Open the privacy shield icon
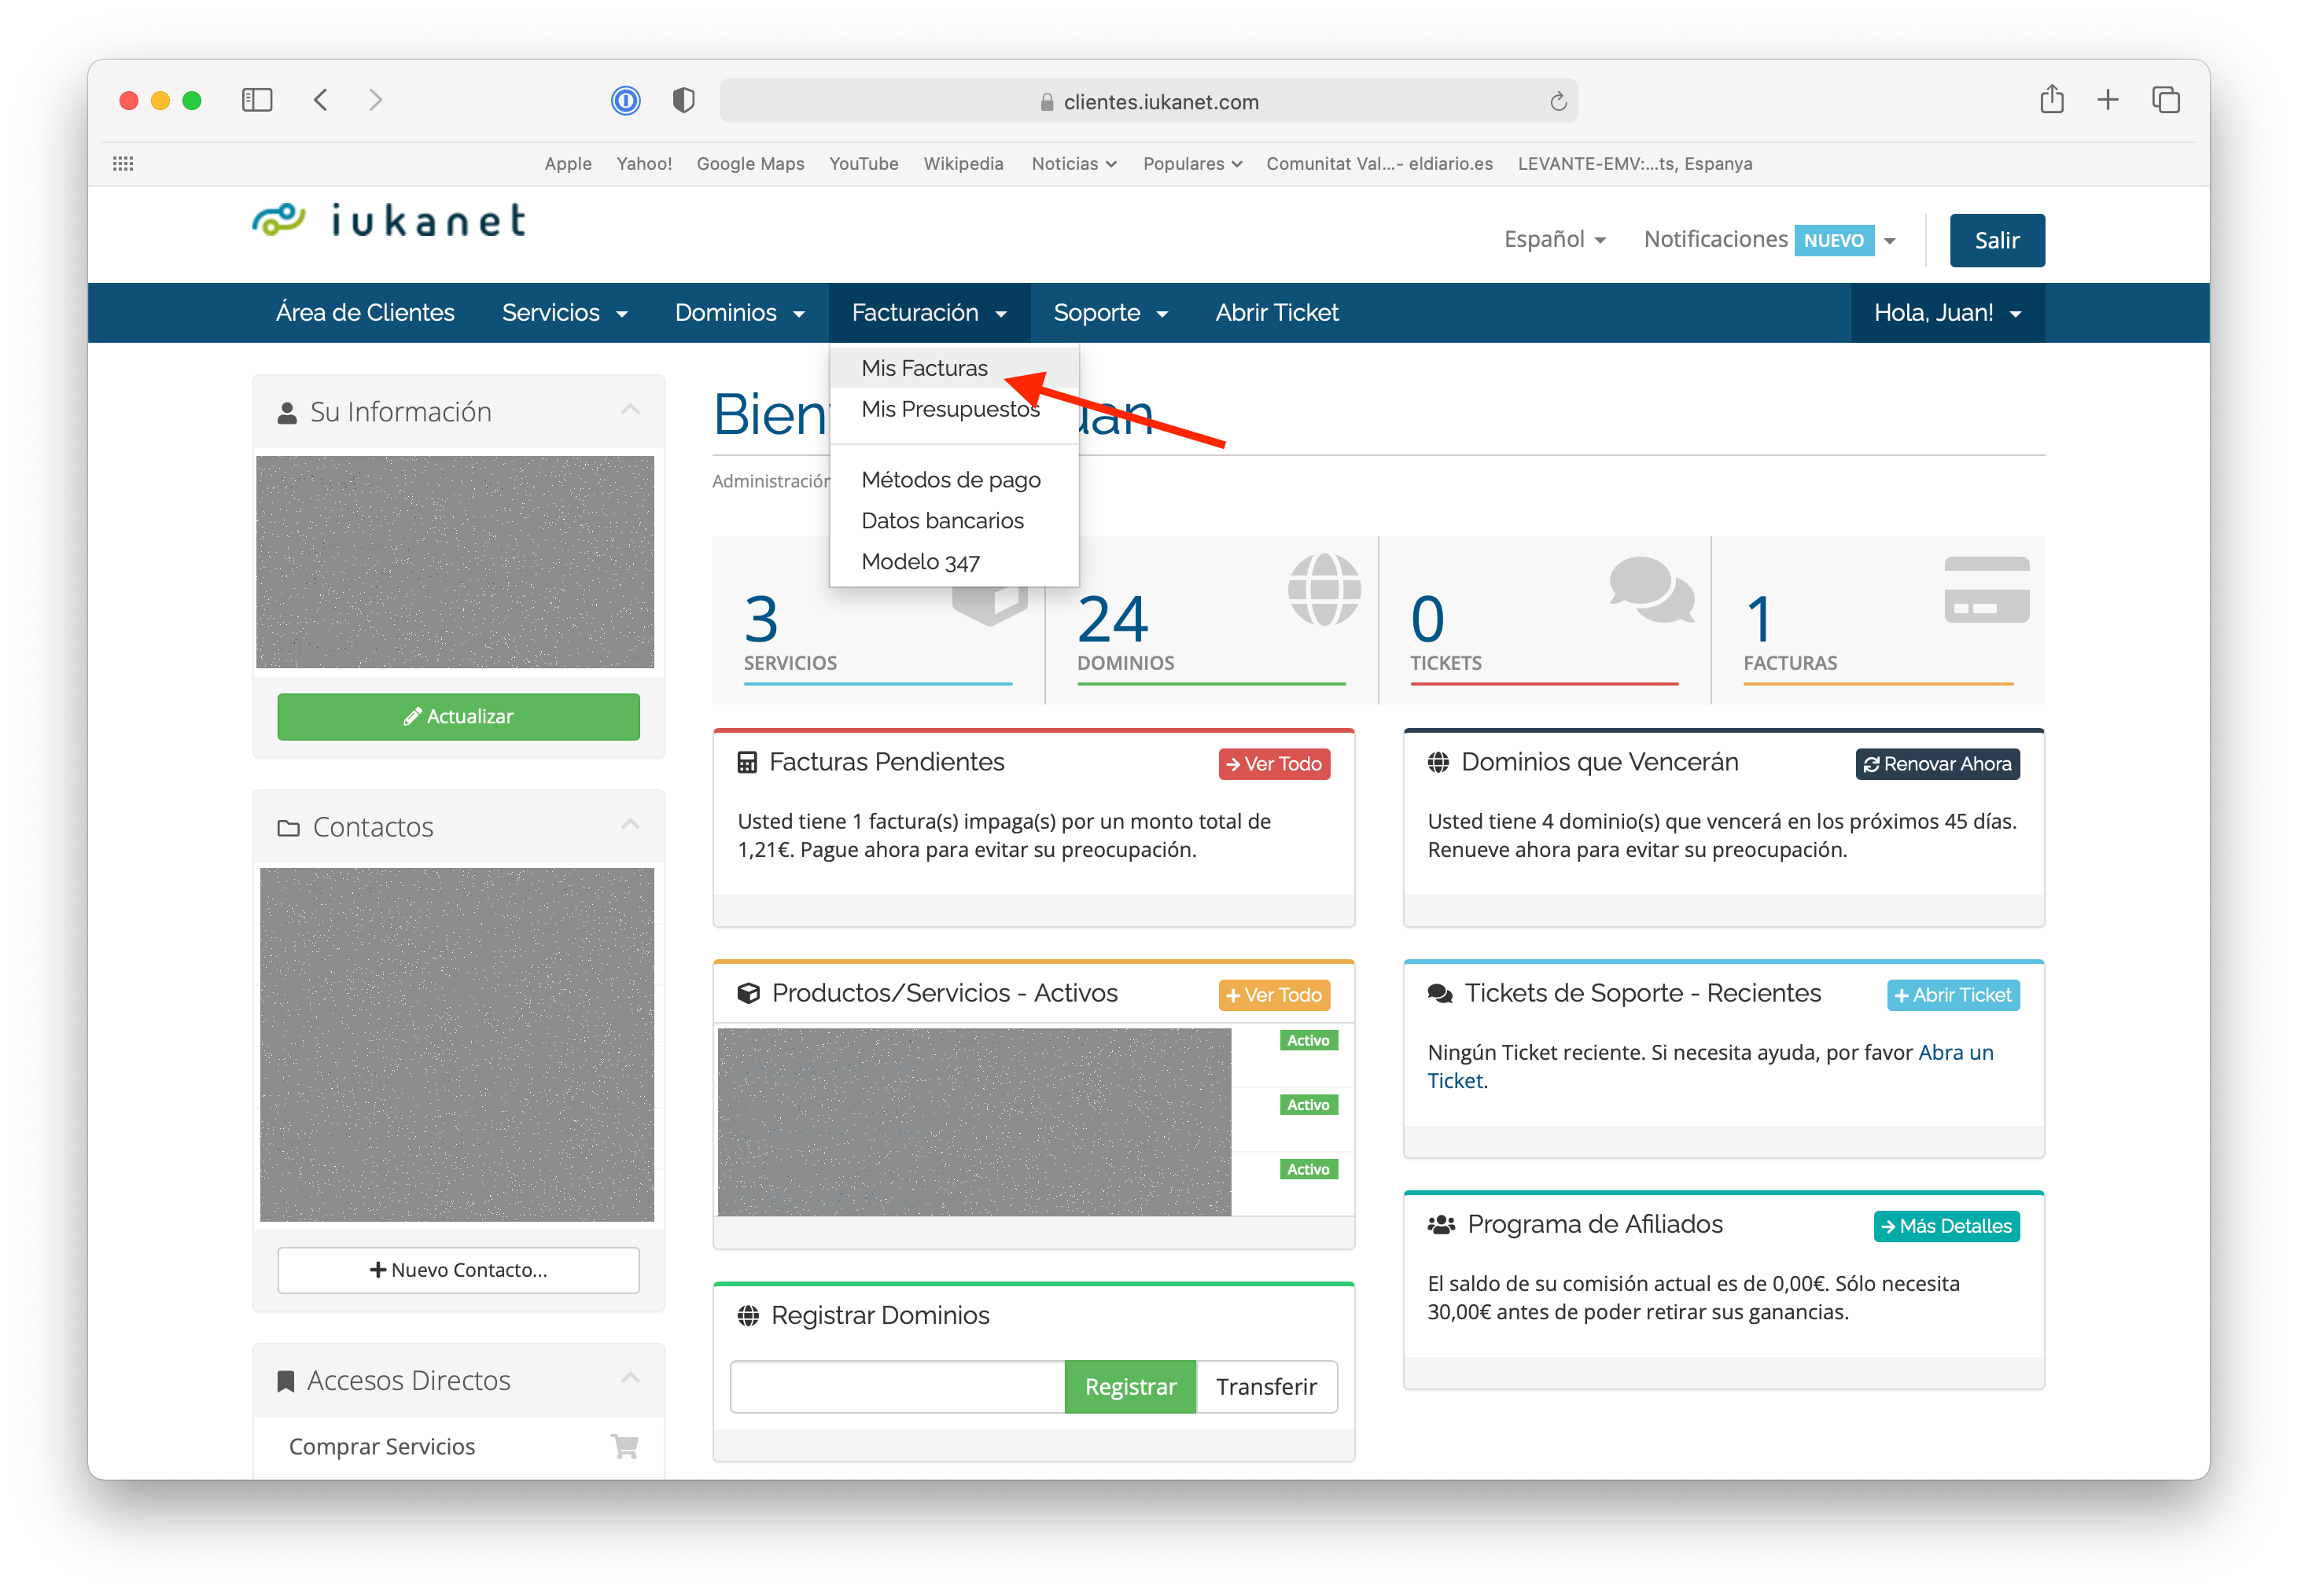This screenshot has width=2298, height=1596. tap(683, 100)
